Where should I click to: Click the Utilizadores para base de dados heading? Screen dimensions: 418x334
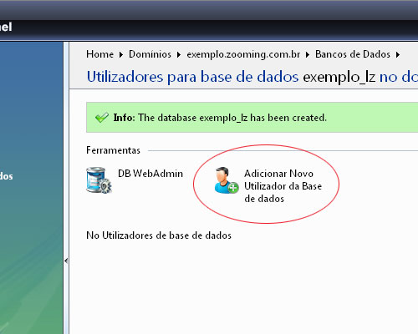(x=192, y=77)
